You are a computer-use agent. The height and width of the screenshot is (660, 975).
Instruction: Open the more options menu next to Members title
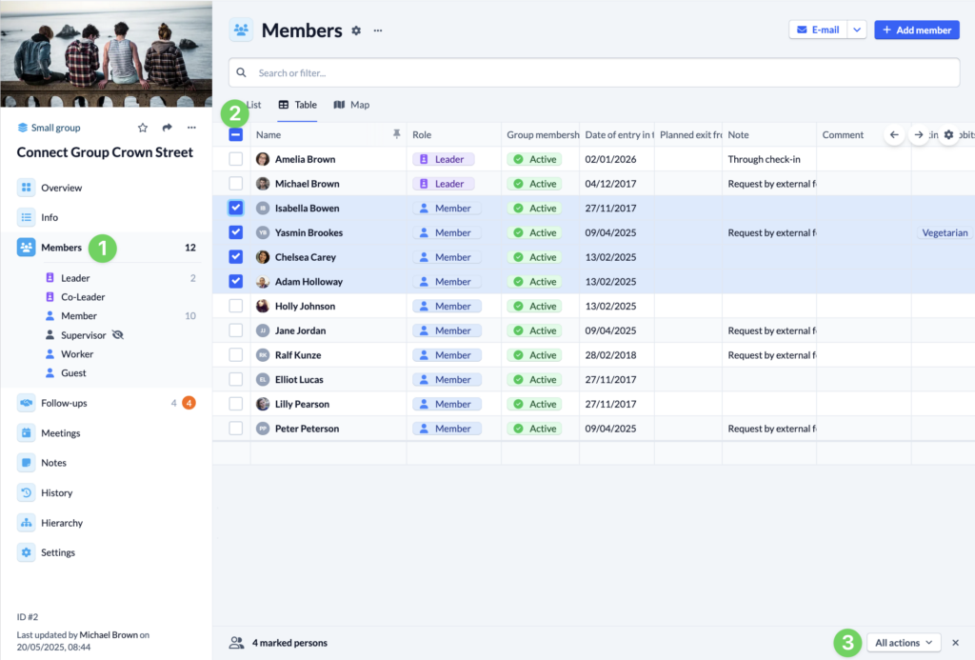click(x=377, y=30)
